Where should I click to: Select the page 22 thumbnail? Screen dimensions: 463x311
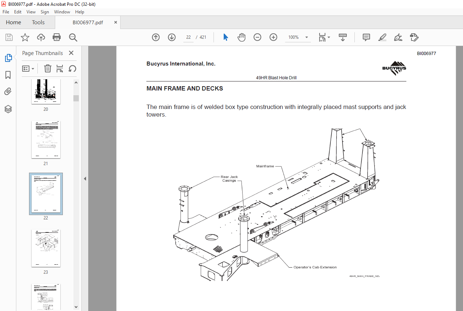click(46, 194)
